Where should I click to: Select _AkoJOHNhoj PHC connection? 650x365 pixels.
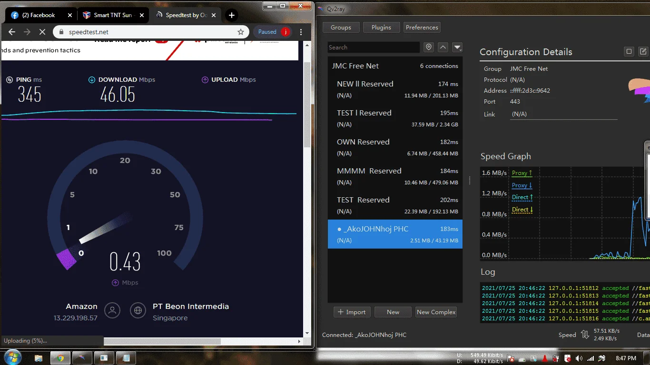coord(395,234)
